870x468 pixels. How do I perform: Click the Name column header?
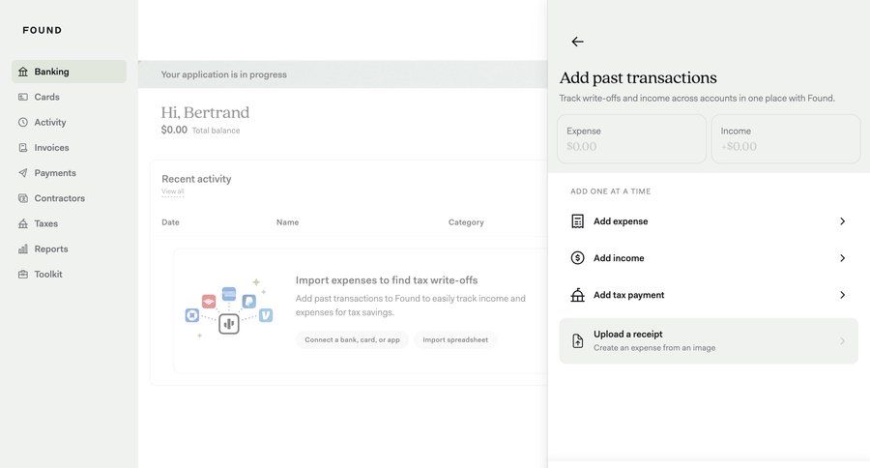tap(287, 222)
